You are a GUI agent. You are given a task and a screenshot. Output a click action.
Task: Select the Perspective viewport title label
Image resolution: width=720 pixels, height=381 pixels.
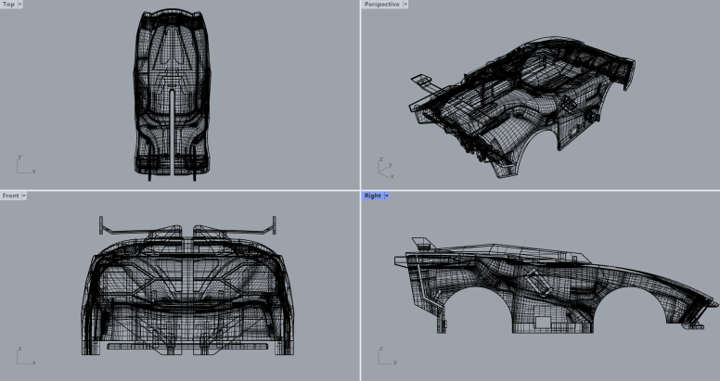point(381,5)
